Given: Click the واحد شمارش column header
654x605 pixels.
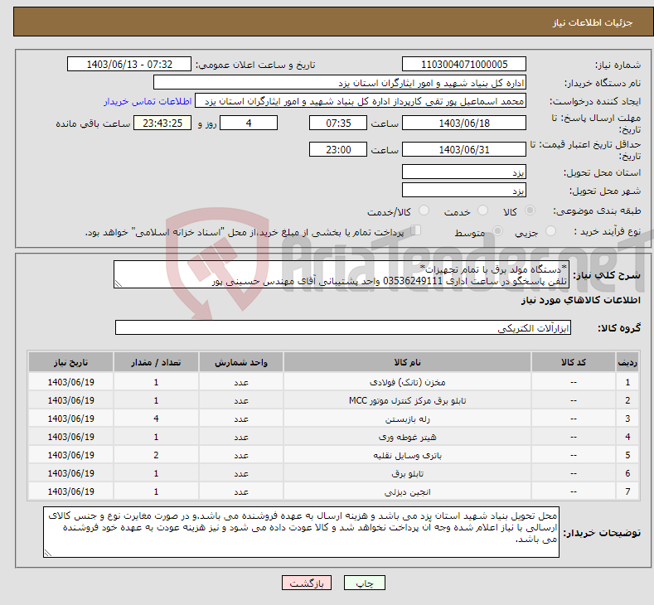Looking at the screenshot, I should tap(241, 362).
